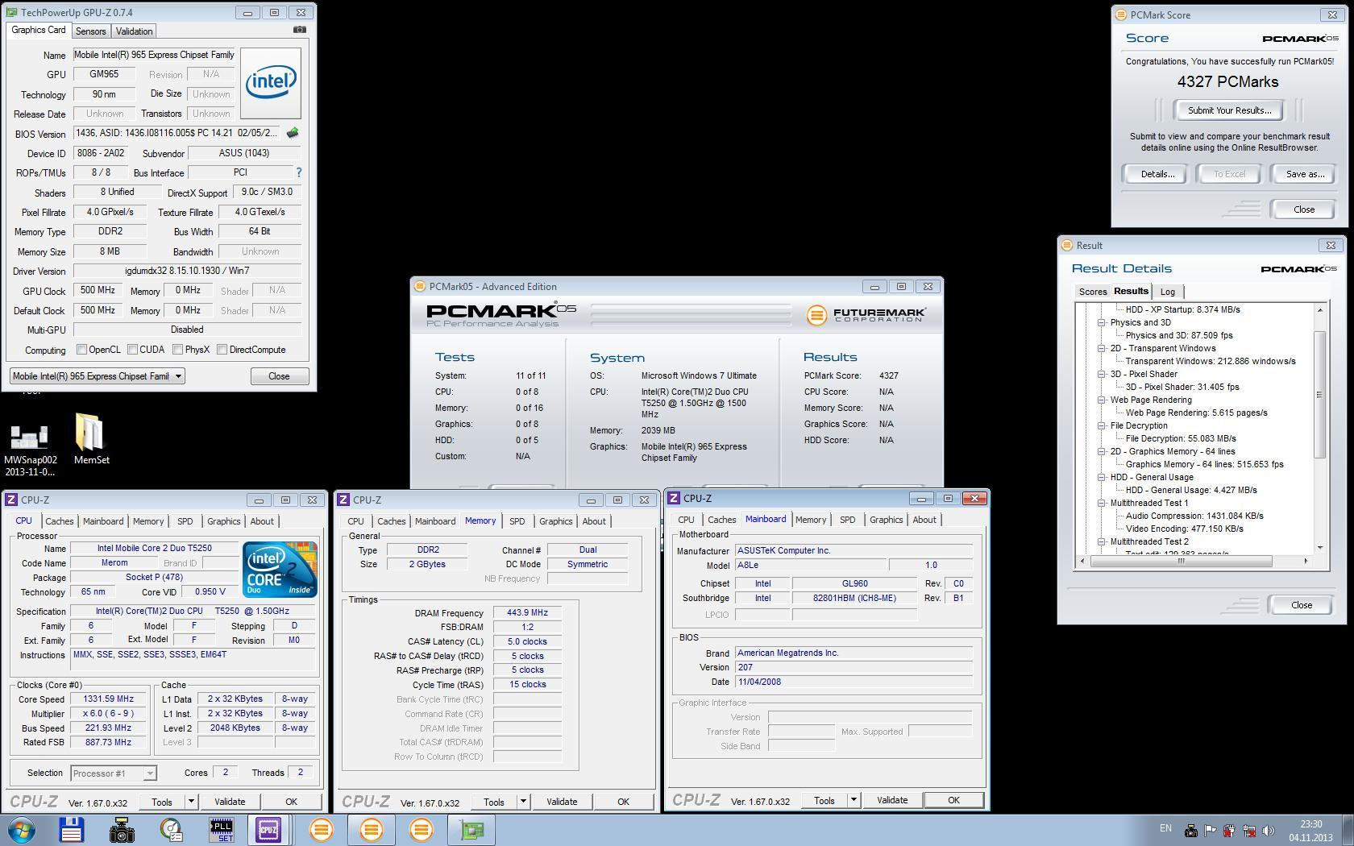
Task: Click the vertical scrollbar thumb in Result Details
Action: click(x=1319, y=394)
